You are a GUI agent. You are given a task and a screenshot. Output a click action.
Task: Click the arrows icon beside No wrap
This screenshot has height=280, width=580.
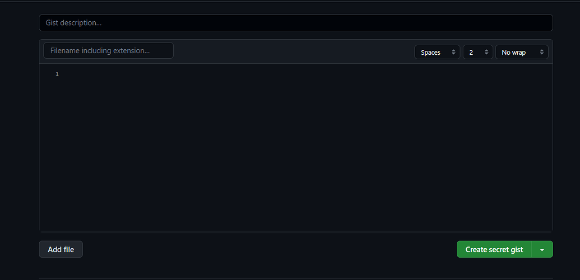click(x=542, y=53)
